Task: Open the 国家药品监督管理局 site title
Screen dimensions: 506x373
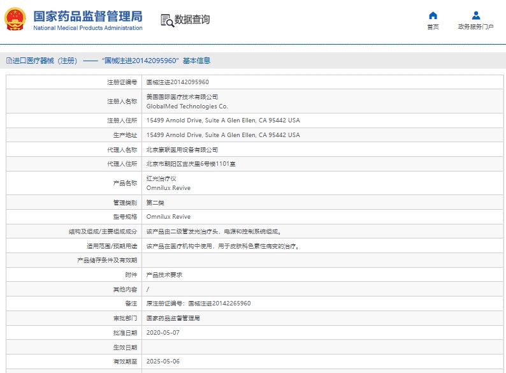Action: point(87,16)
